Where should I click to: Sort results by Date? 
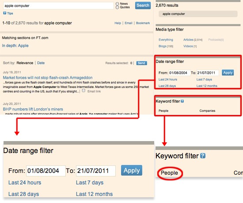tap(41, 63)
